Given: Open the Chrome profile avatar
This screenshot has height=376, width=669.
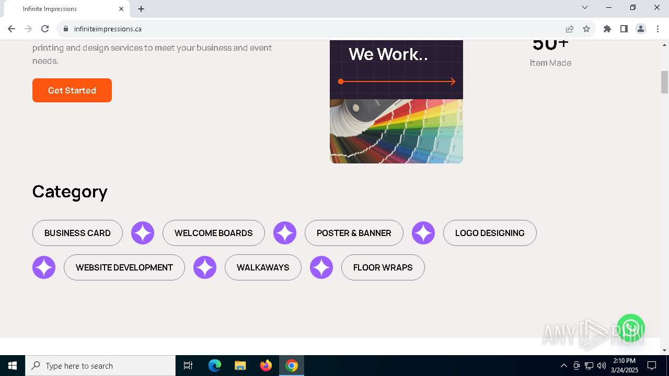Looking at the screenshot, I should (x=641, y=29).
